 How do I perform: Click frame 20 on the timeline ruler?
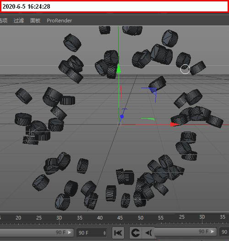coord(18,218)
